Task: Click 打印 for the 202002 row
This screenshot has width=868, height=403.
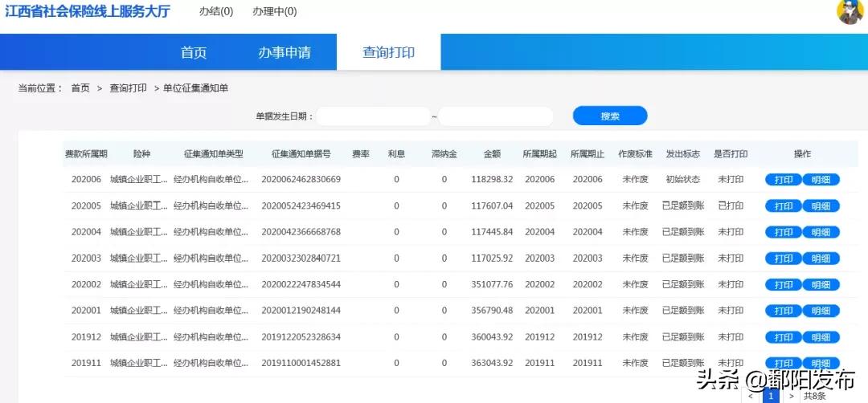Action: (x=784, y=285)
